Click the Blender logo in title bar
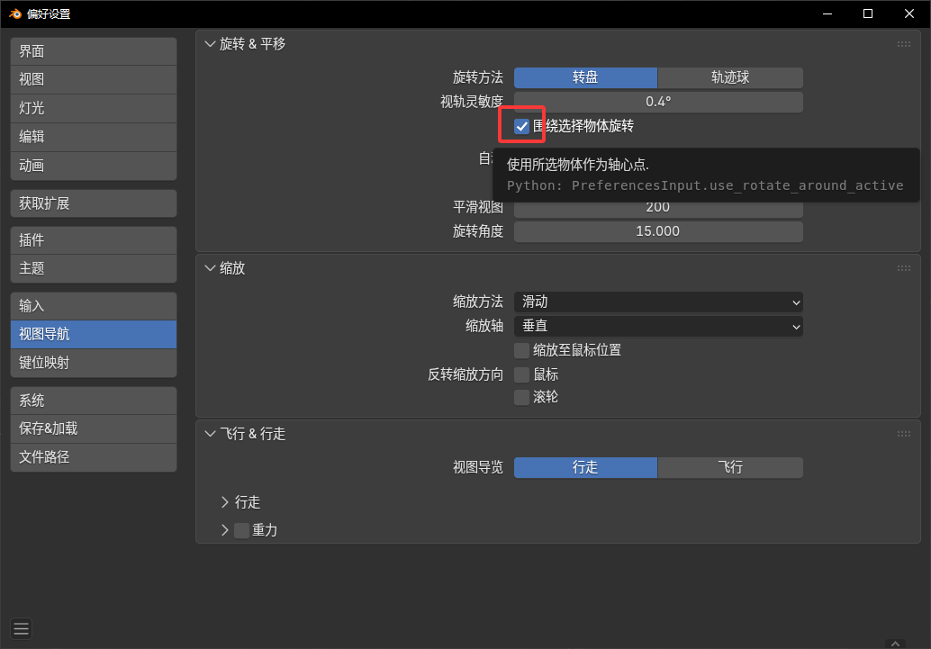931x649 pixels. (x=14, y=14)
